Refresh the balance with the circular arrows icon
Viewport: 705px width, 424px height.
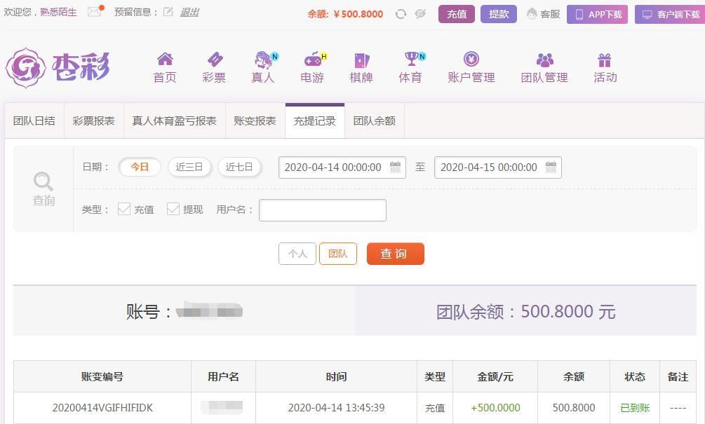[x=401, y=15]
